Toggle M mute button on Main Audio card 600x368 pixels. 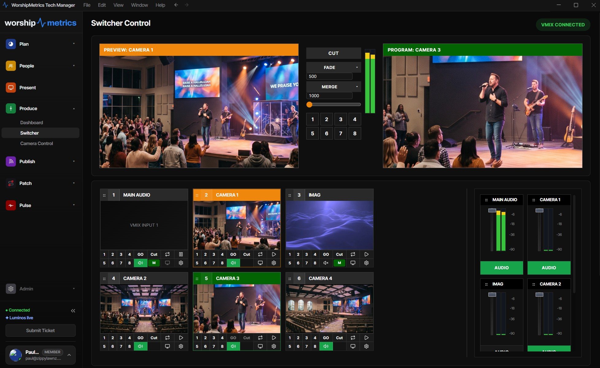click(x=154, y=263)
